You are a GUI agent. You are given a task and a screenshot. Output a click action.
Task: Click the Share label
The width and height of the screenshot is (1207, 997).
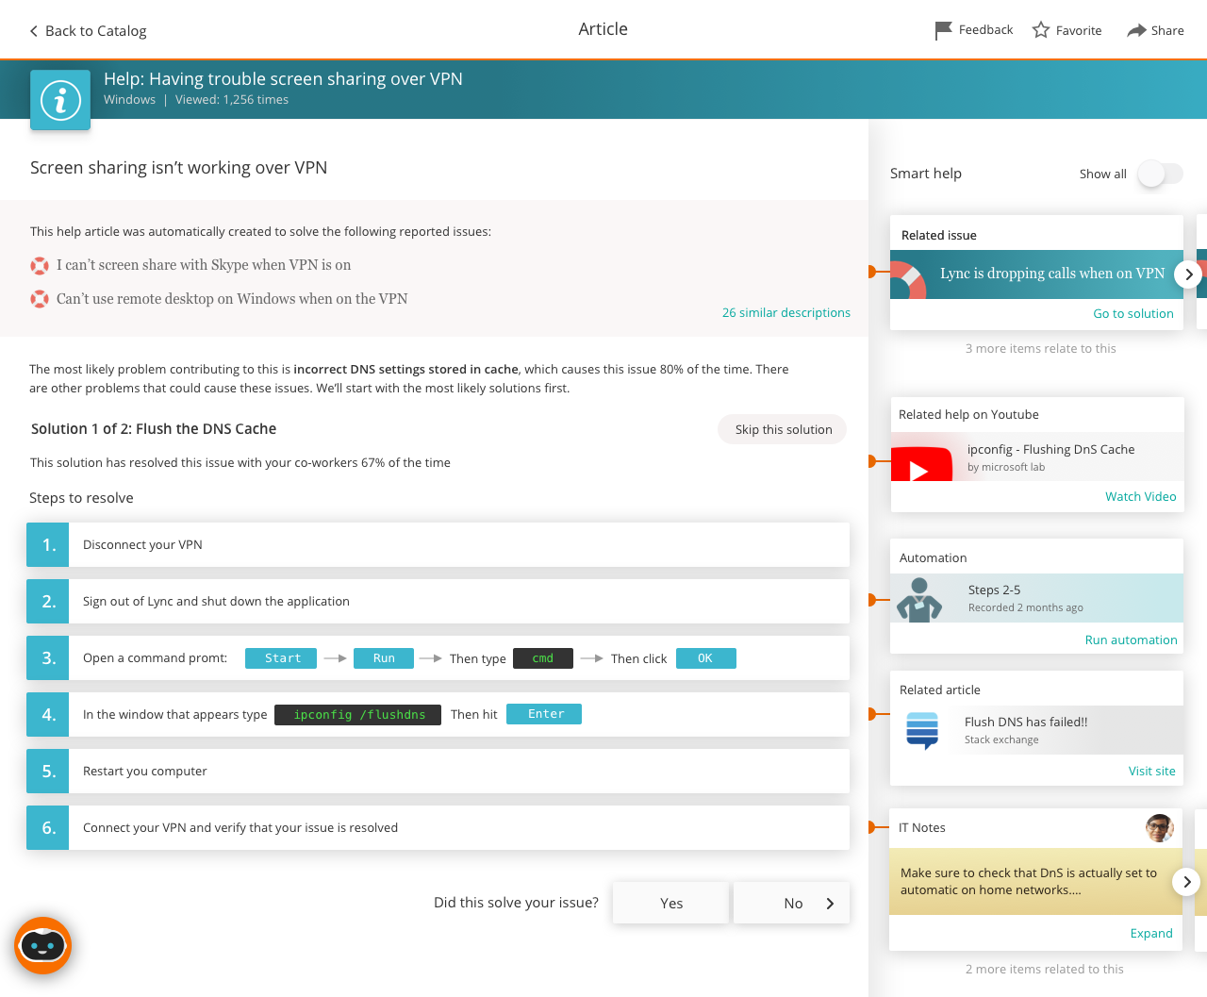[1167, 31]
